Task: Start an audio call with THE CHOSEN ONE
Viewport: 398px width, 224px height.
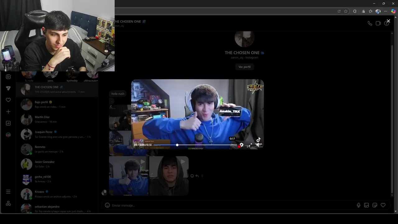Action: 370,23
